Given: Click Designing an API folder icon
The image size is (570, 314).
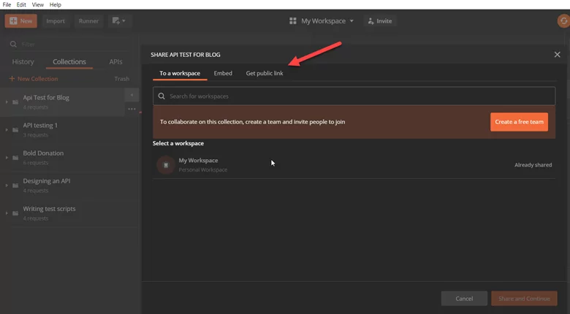Looking at the screenshot, I should click(x=15, y=185).
